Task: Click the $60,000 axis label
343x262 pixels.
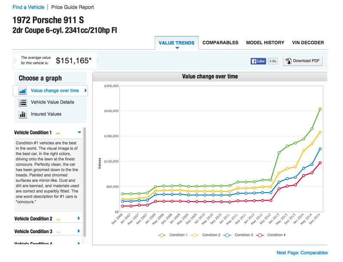Action: [112, 187]
